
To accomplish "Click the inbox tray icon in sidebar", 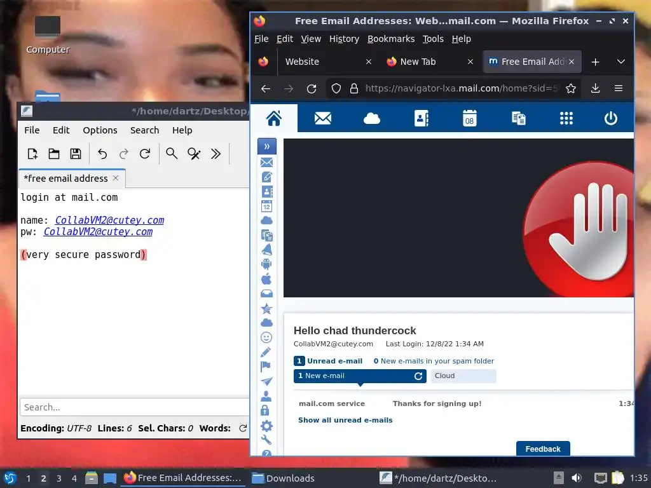I will tap(266, 294).
